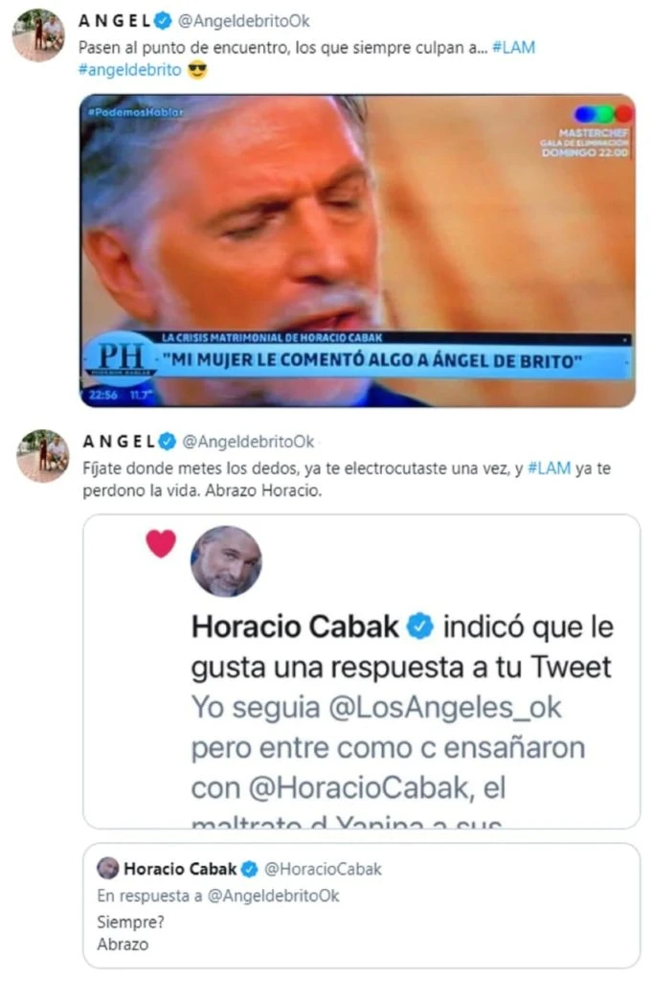
Task: Open ANGEL's avatar in second tweet
Action: [42, 455]
